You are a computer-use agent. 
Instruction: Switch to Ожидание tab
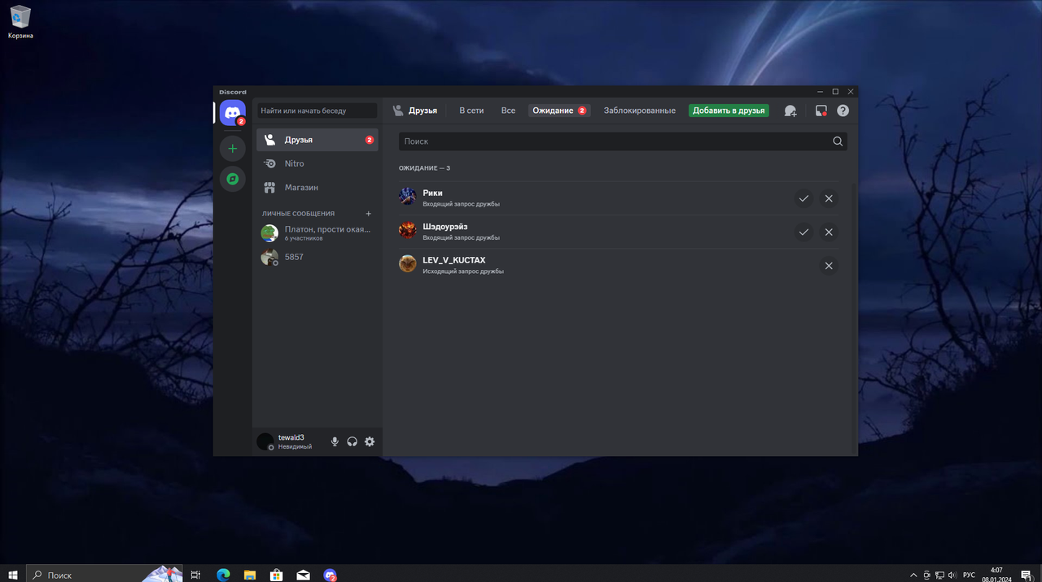click(559, 111)
